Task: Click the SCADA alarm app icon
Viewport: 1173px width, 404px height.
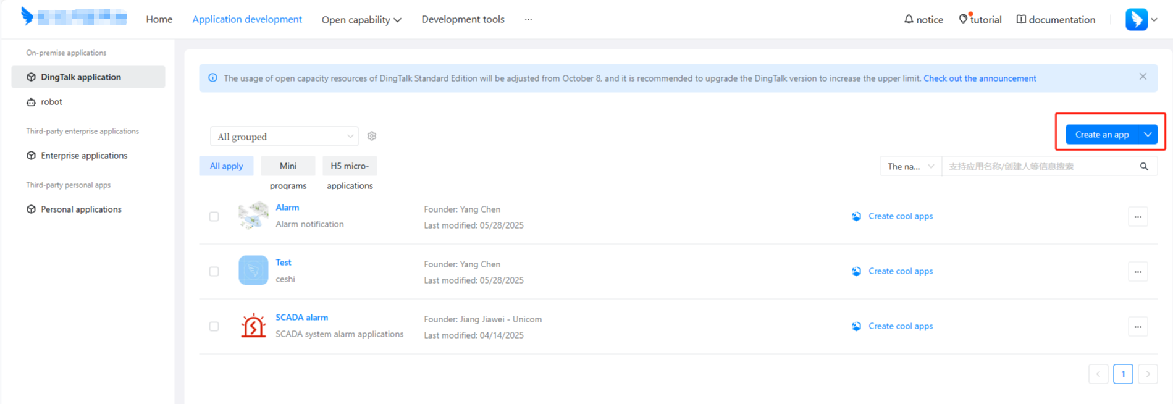Action: point(253,326)
